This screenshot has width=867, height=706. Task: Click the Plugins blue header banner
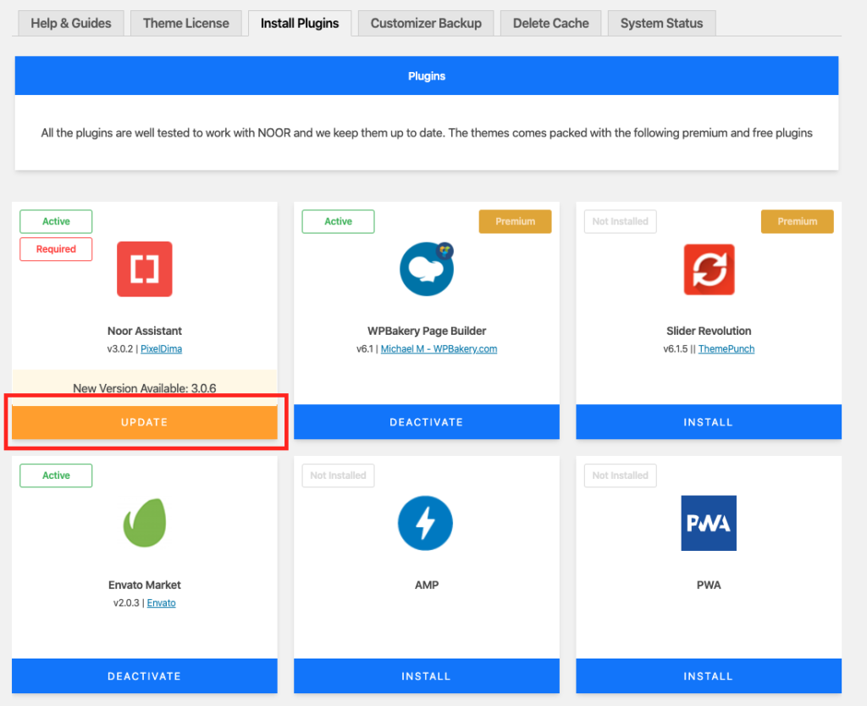[427, 75]
